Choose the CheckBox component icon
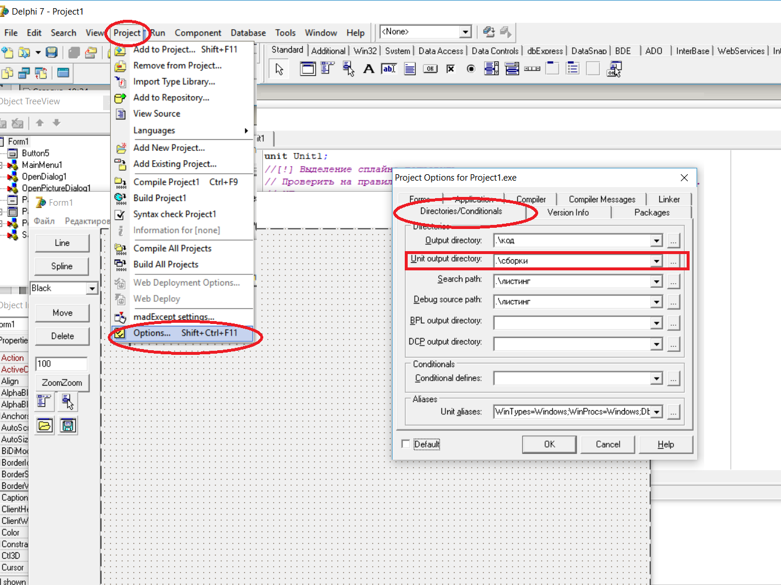This screenshot has height=585, width=781. point(450,69)
